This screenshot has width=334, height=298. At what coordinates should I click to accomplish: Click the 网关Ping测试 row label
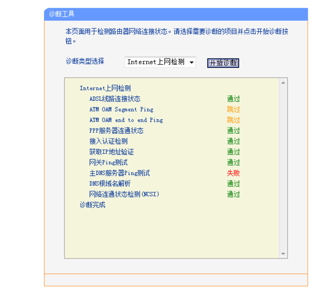[x=109, y=163]
